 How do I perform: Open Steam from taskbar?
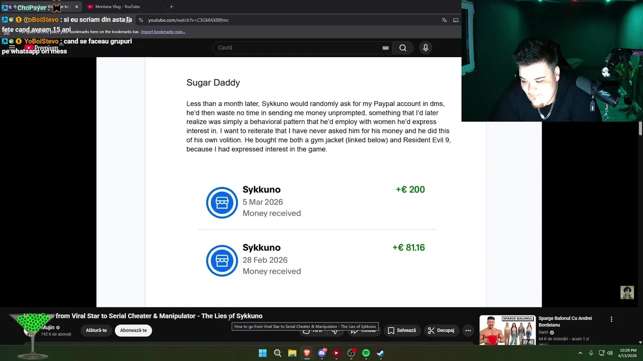click(x=380, y=353)
